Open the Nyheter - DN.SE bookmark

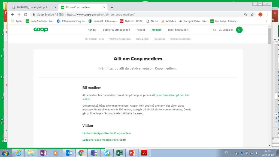131,21
